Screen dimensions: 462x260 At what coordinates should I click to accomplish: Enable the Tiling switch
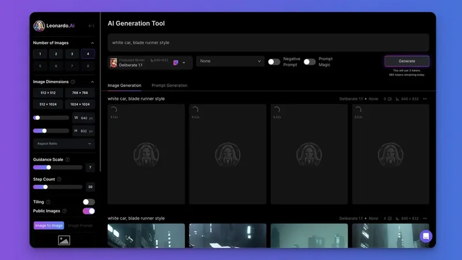coord(89,202)
